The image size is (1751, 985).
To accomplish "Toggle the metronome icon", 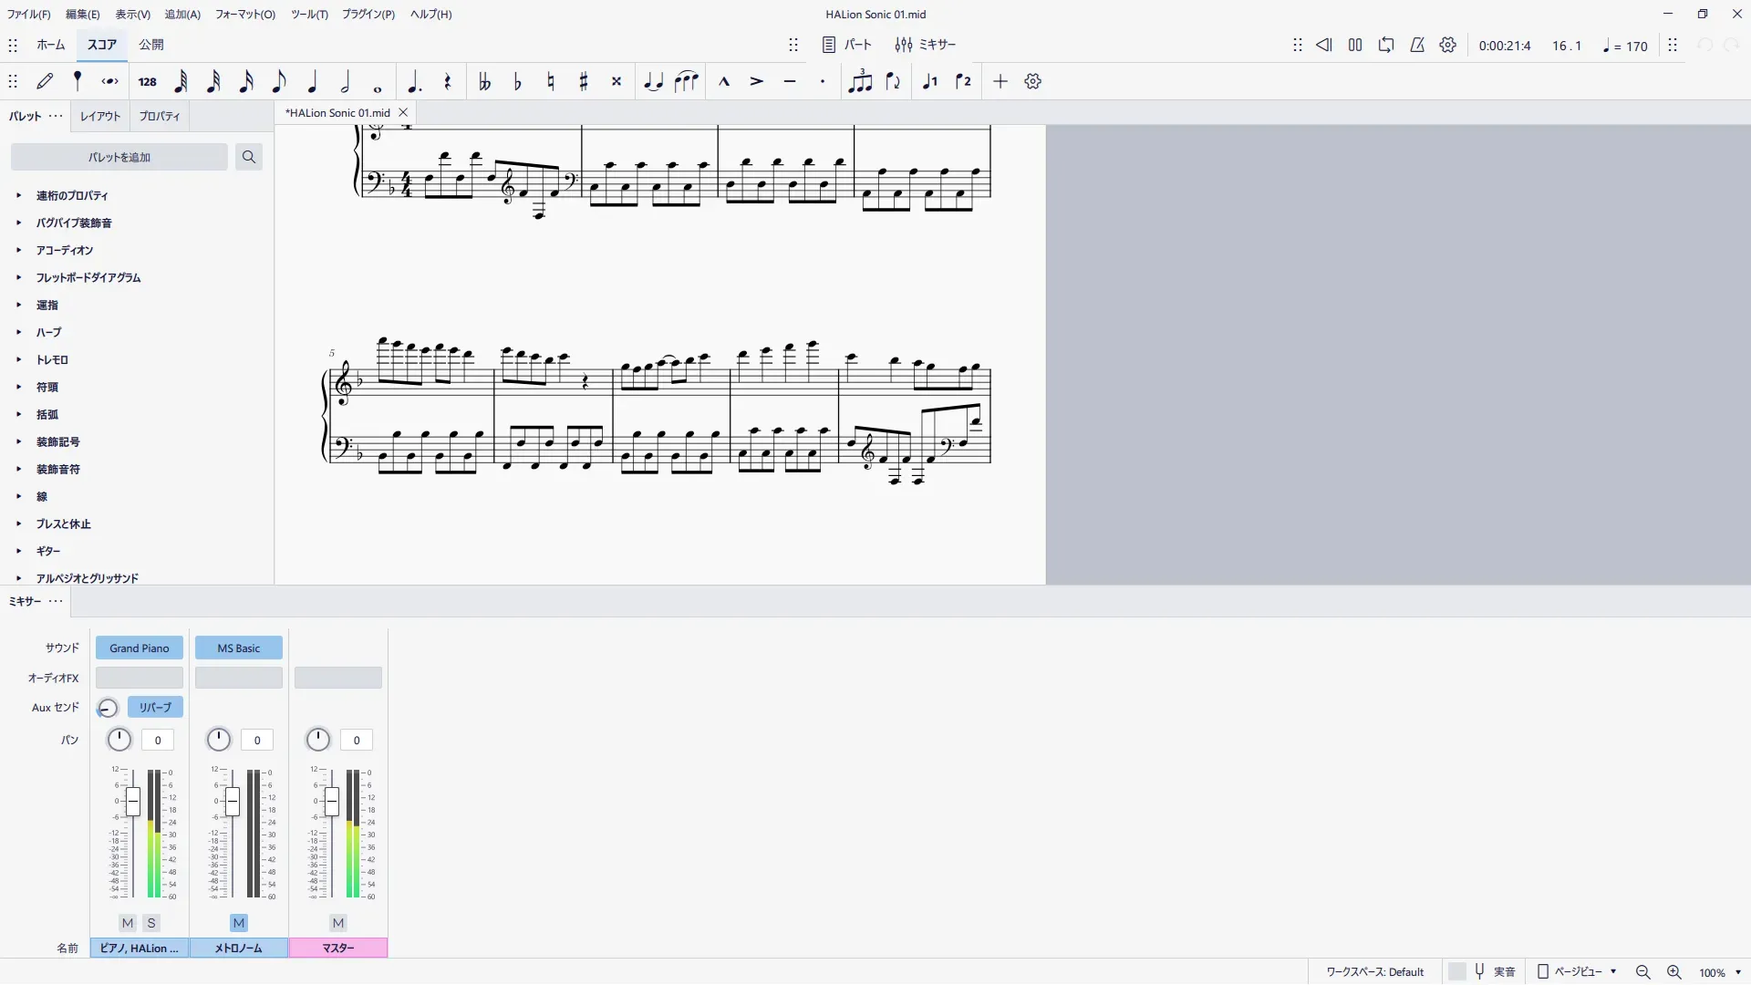I will [x=1417, y=45].
